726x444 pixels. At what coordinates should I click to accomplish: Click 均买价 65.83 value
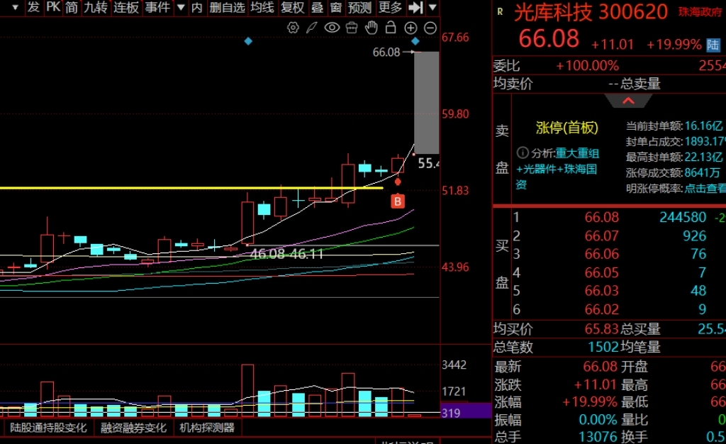(x=601, y=328)
